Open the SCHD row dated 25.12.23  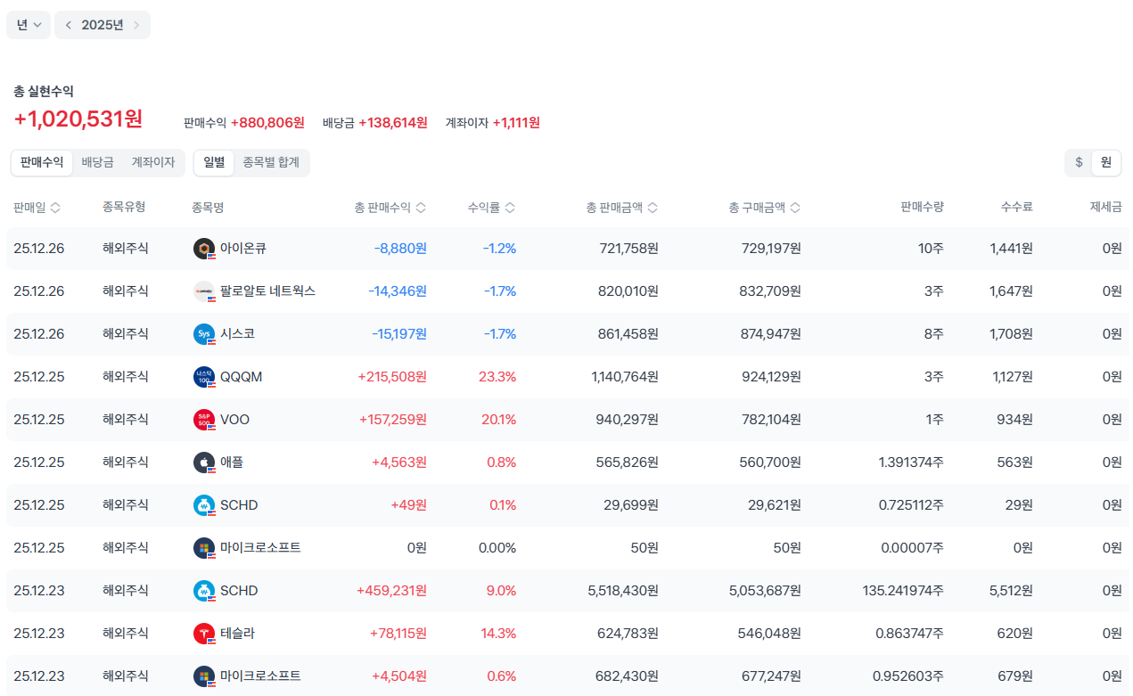[239, 591]
